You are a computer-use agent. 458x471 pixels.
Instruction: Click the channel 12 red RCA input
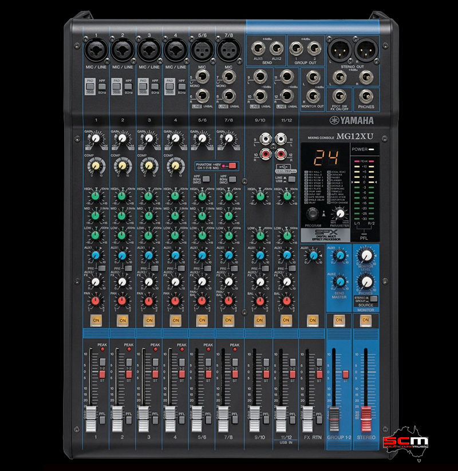coord(281,154)
